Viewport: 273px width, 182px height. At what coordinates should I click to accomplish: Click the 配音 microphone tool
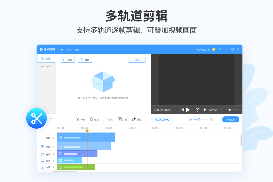(x=94, y=119)
